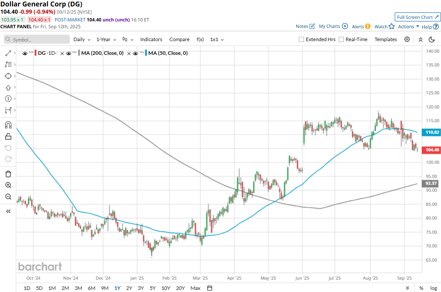Image resolution: width=441 pixels, height=292 pixels.
Task: Choose the shapes drawing tool
Action: pos(8,76)
